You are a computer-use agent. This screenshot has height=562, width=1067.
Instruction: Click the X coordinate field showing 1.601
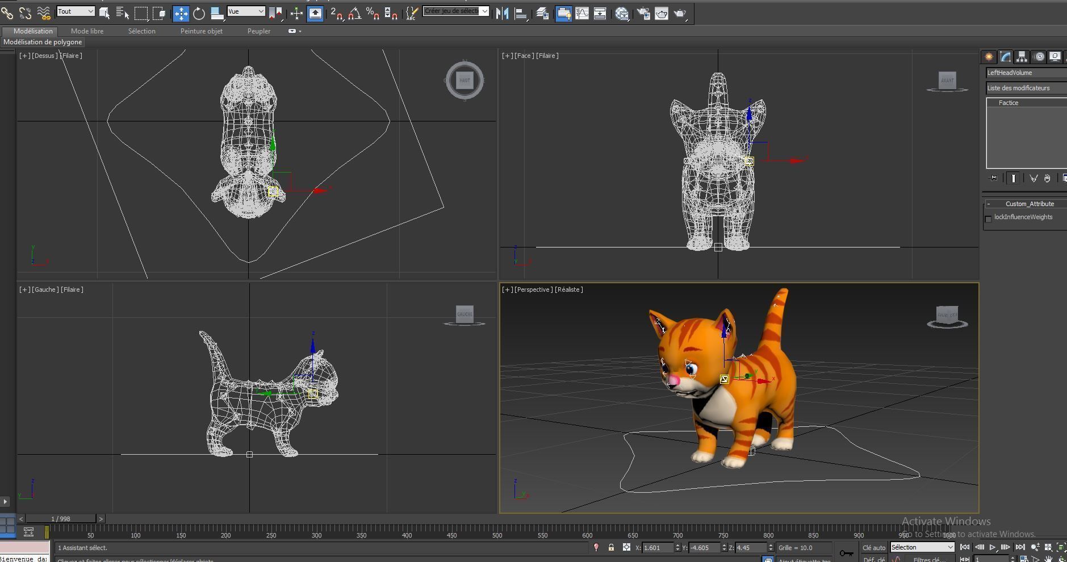click(x=659, y=548)
